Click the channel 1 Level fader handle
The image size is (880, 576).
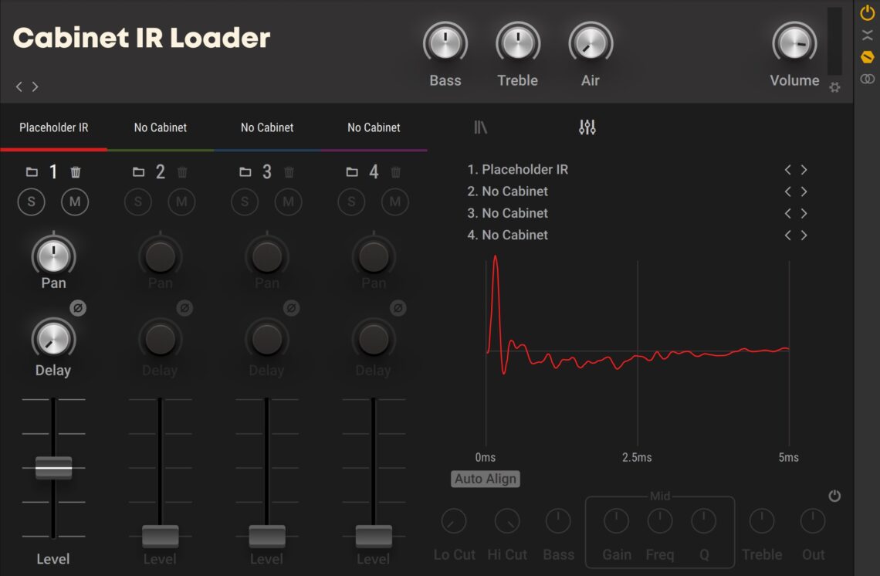(x=53, y=466)
